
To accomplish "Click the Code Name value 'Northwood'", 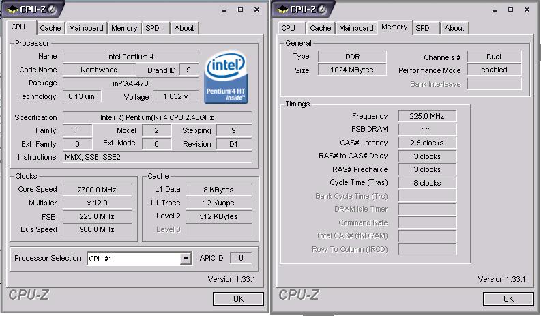I will pos(99,70).
